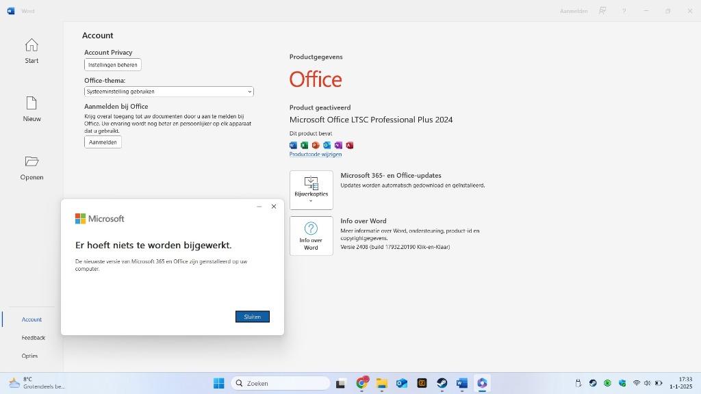Click the heading 'Er hoeft niets te worden bijgewerkt.'
This screenshot has height=394, width=701.
pos(153,246)
